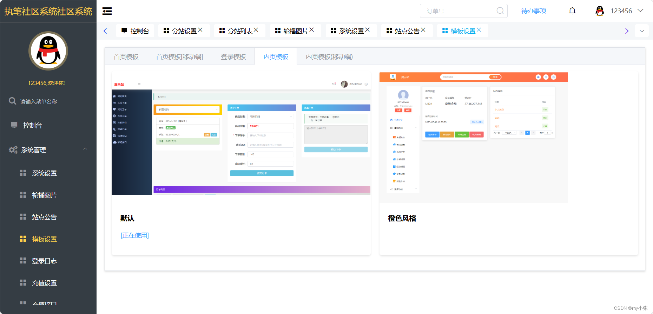Screen dimensions: 653x314
Task: Close the 模板设置 tab
Action: click(x=479, y=30)
